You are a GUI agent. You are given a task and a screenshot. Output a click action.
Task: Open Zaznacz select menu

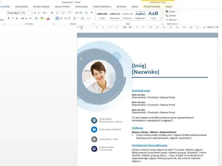tap(172, 19)
